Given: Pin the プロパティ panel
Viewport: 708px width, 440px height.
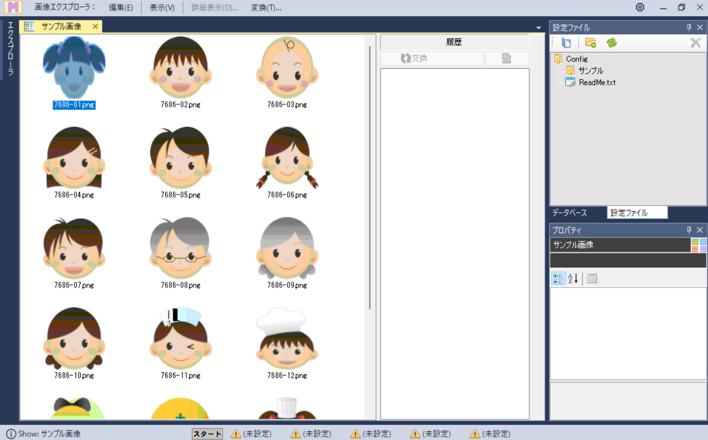Looking at the screenshot, I should click(689, 230).
